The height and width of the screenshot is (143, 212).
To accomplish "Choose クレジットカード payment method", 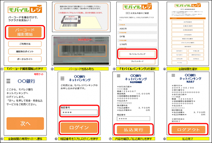I will pyautogui.click(x=137, y=61).
